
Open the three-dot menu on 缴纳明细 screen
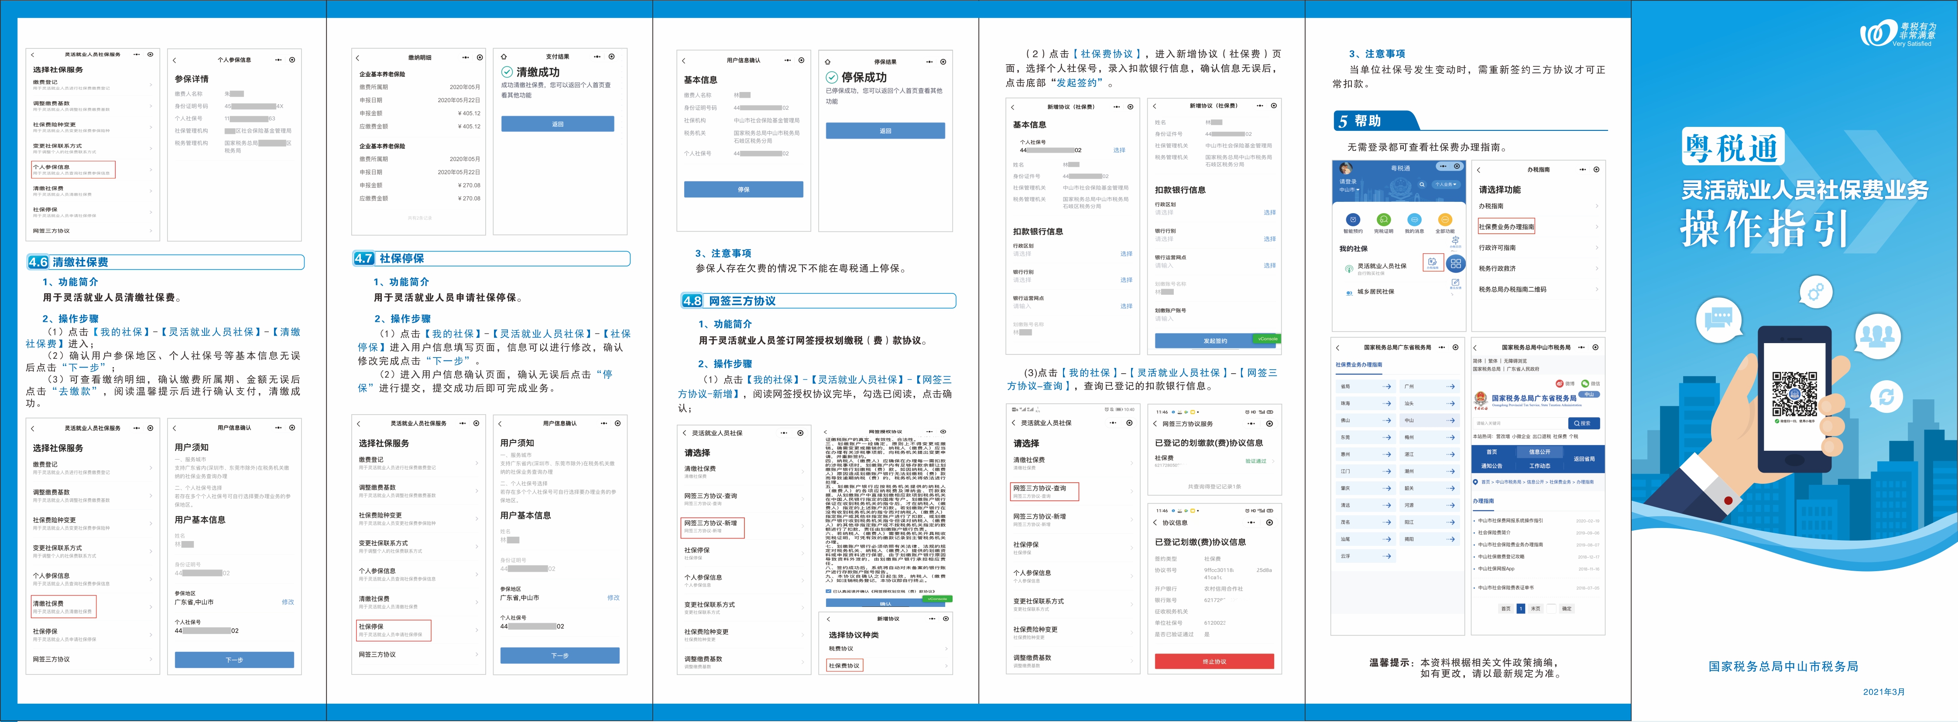click(x=466, y=57)
